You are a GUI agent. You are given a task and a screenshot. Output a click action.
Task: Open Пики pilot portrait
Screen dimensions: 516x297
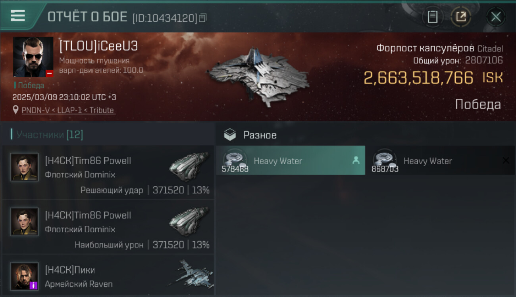click(x=25, y=276)
